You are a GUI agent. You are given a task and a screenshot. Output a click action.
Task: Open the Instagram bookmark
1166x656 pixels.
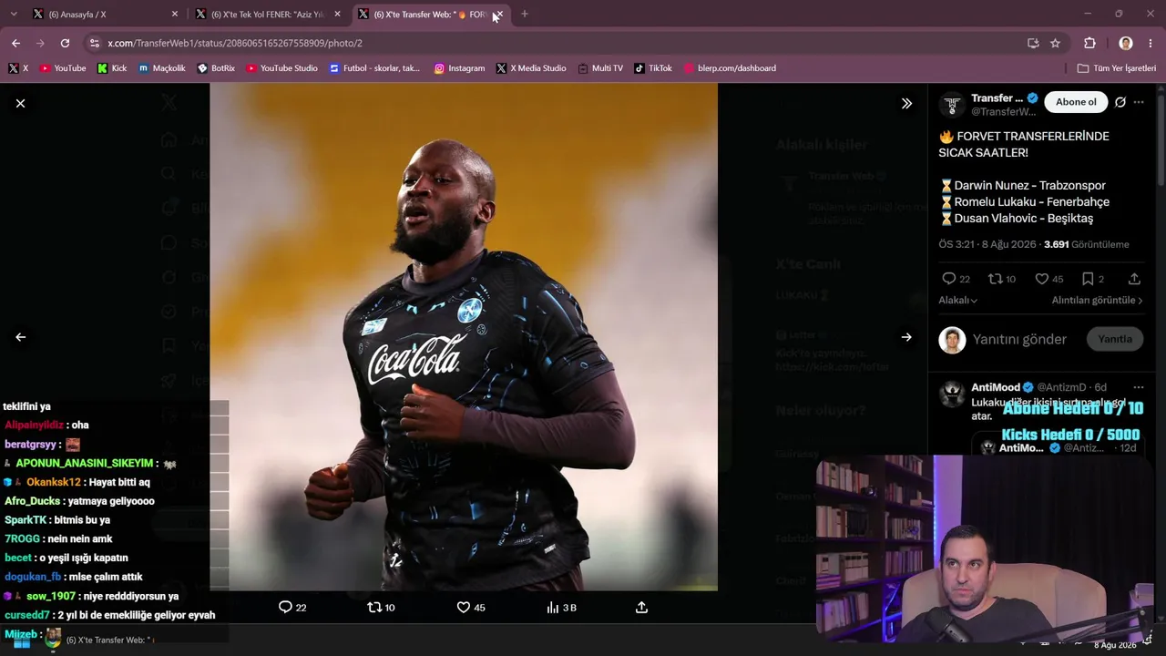click(x=459, y=68)
